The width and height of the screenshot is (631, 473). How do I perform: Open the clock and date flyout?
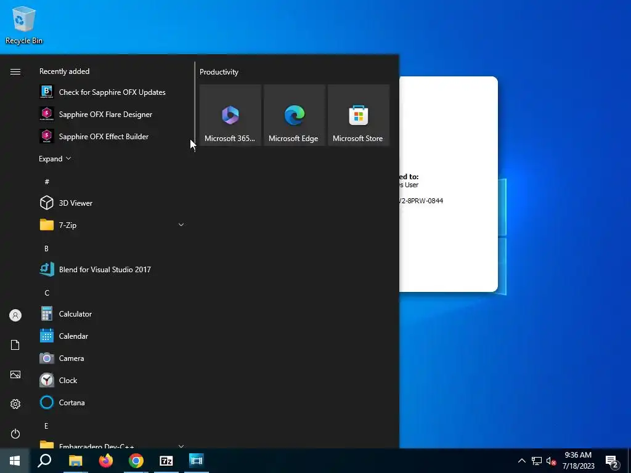point(578,461)
